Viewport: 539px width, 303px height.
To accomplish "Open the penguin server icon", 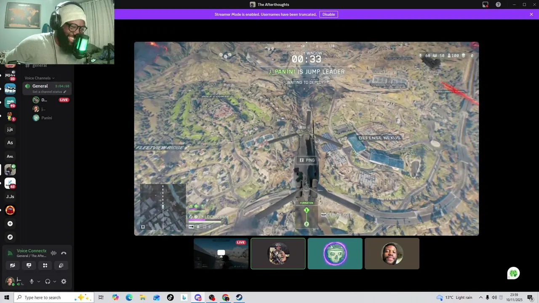I will (10, 89).
